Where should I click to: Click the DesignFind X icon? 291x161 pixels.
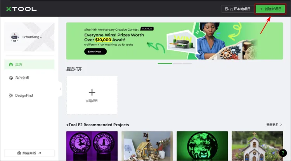[x=11, y=96]
